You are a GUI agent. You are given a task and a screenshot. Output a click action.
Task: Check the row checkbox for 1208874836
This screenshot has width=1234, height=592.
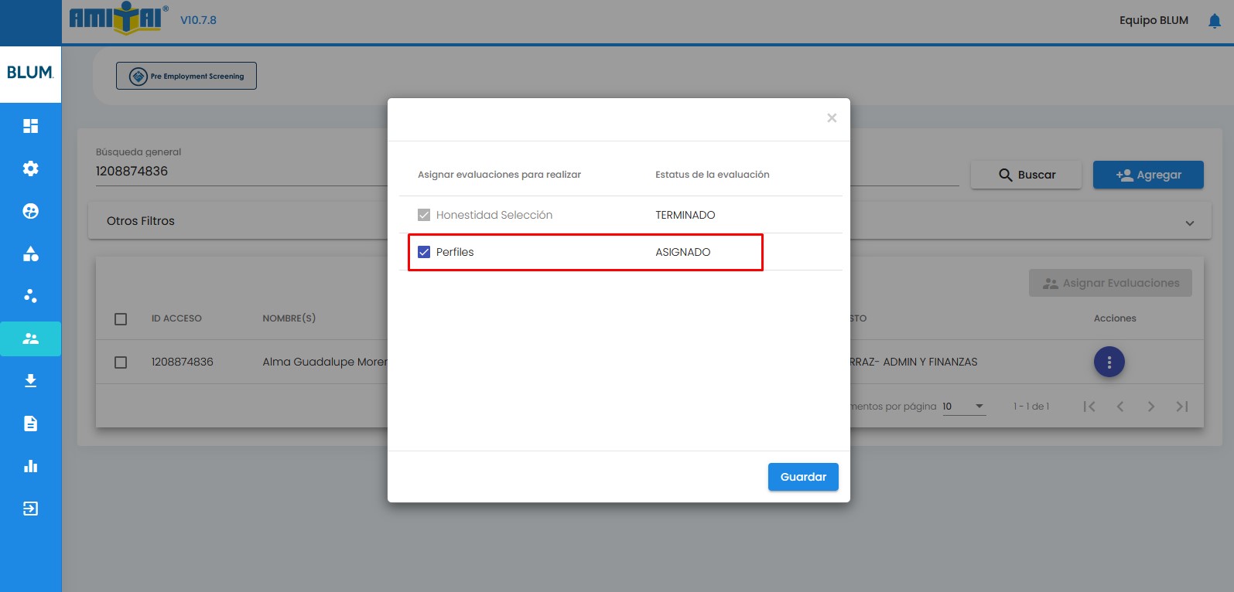coord(121,362)
